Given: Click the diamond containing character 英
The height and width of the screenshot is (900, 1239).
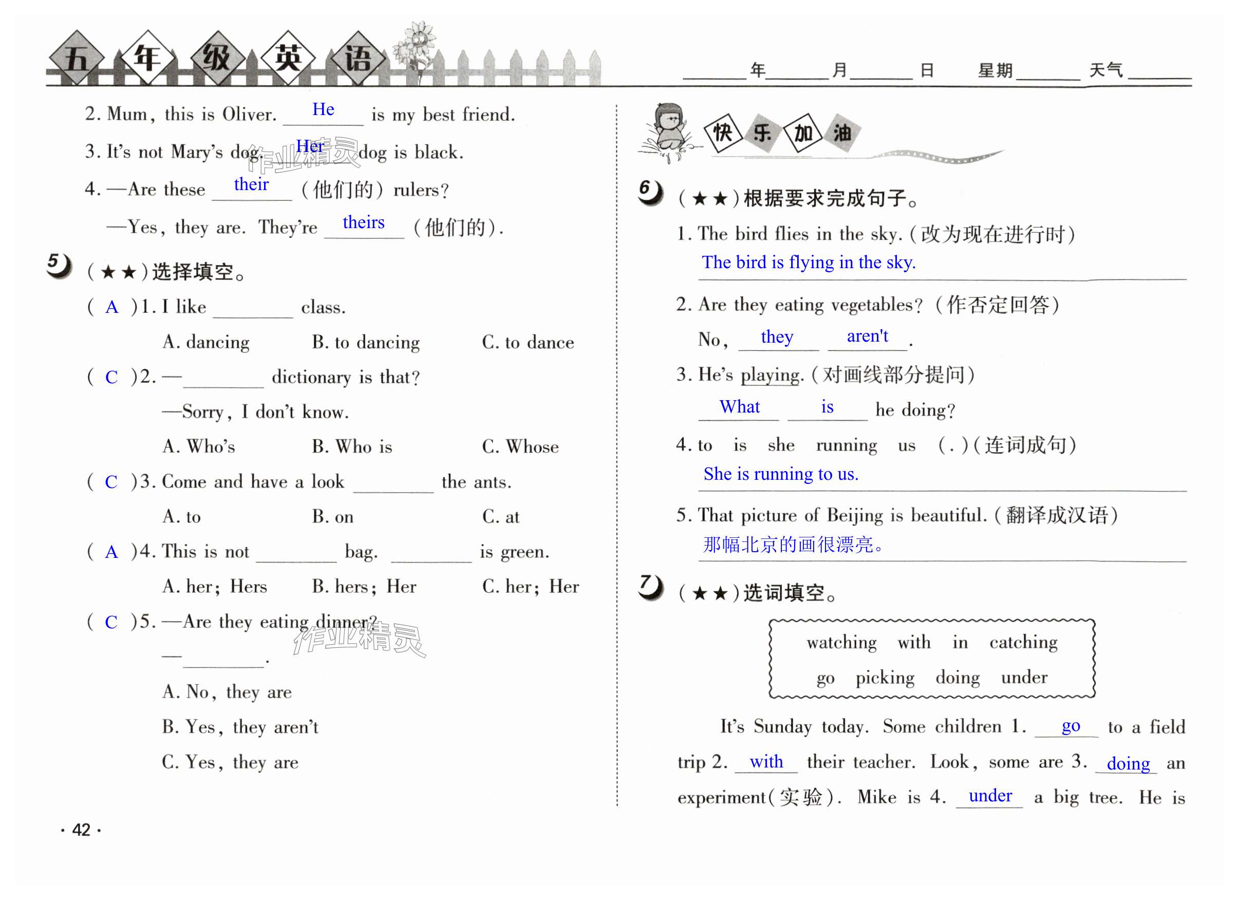Looking at the screenshot, I should pyautogui.click(x=287, y=58).
